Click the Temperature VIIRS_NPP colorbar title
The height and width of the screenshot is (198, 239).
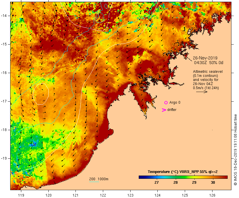tap(183, 172)
